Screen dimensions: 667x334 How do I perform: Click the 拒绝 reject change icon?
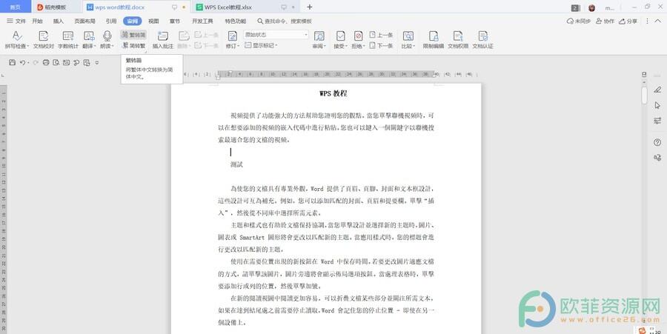[x=358, y=36]
